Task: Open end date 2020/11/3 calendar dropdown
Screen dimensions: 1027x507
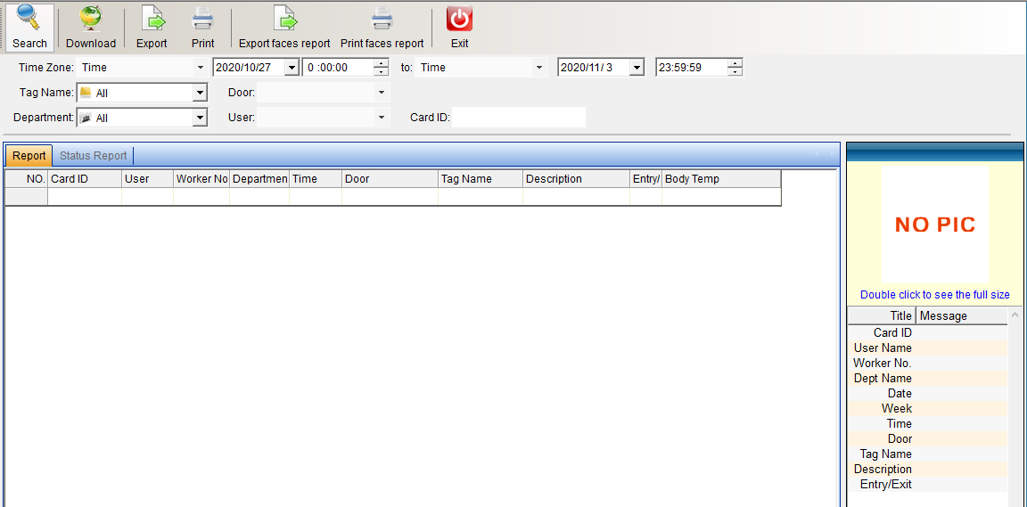Action: [x=636, y=68]
